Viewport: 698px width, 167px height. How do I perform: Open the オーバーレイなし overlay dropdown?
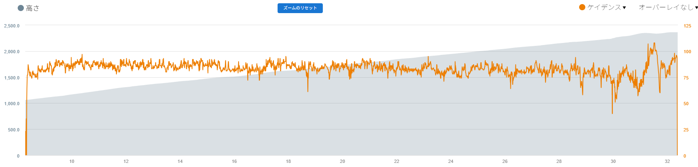666,7
